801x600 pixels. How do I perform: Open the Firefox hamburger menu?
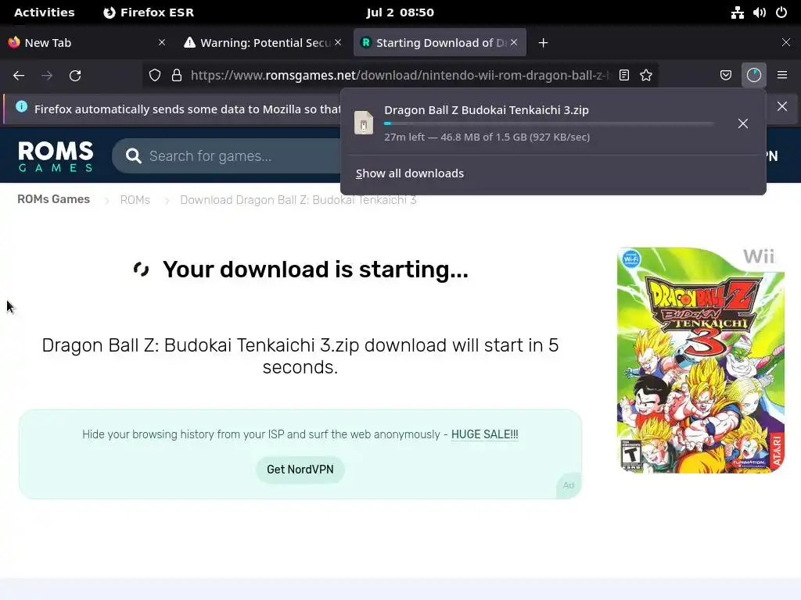tap(782, 76)
